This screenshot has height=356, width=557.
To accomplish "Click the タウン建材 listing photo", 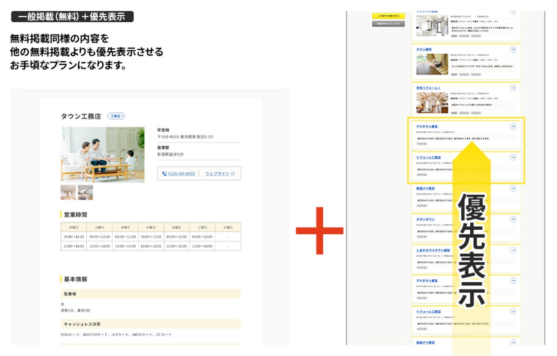I will [432, 64].
